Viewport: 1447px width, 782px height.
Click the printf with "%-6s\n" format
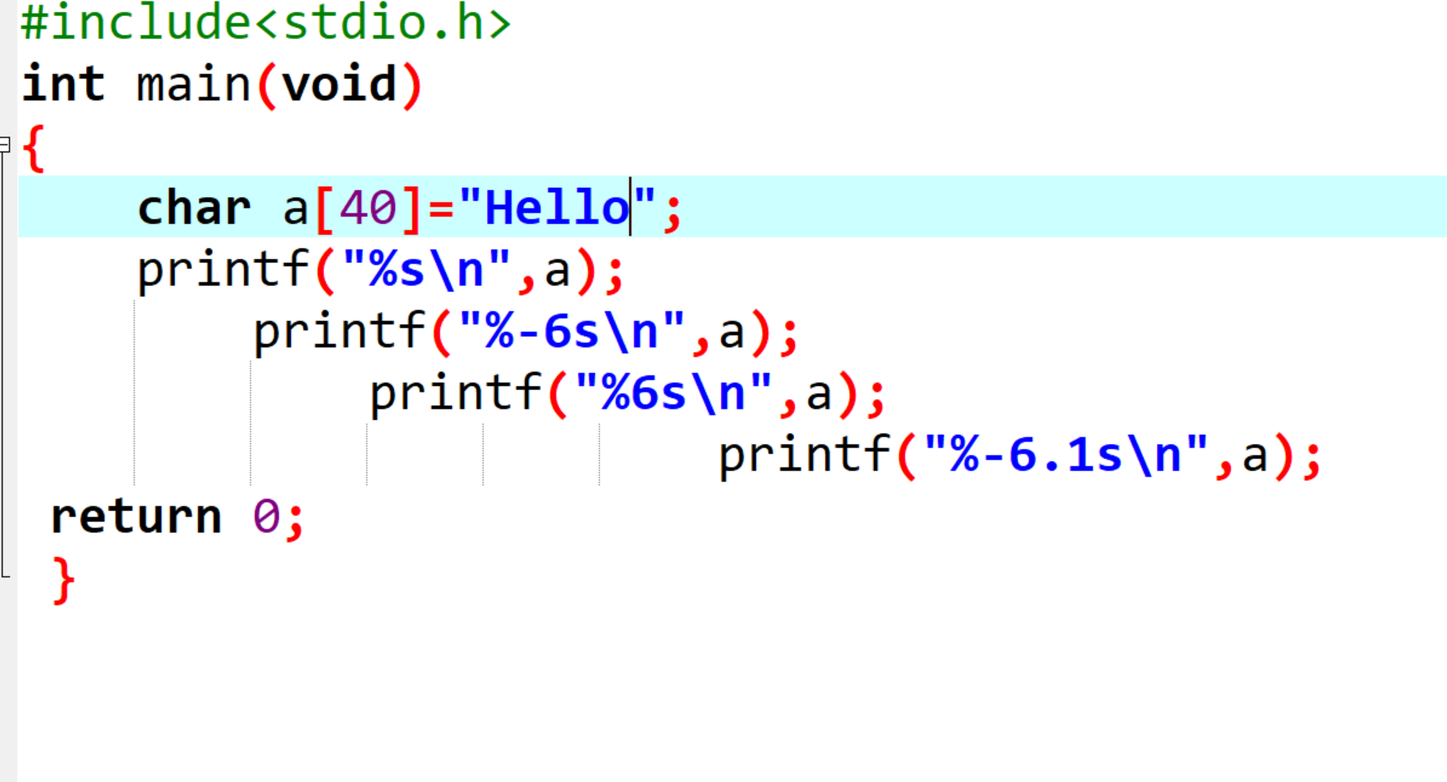click(x=526, y=332)
